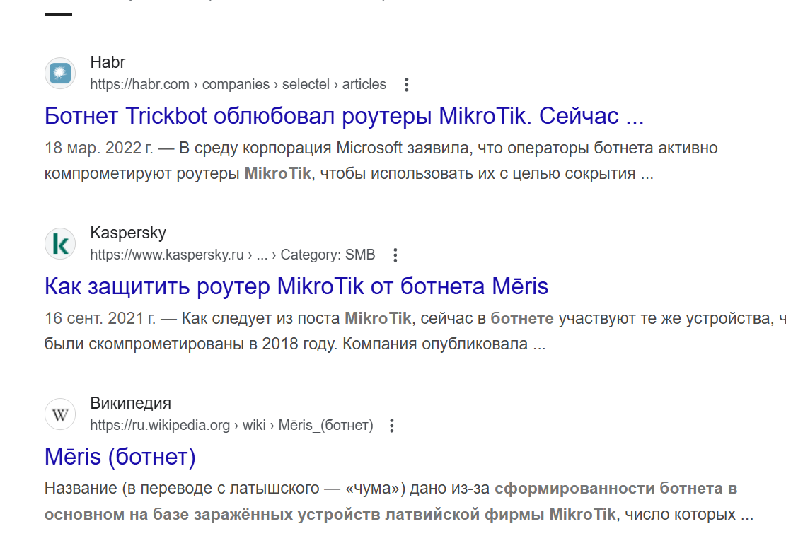Click the Wikipedia W favicon
The height and width of the screenshot is (536, 786).
(60, 414)
